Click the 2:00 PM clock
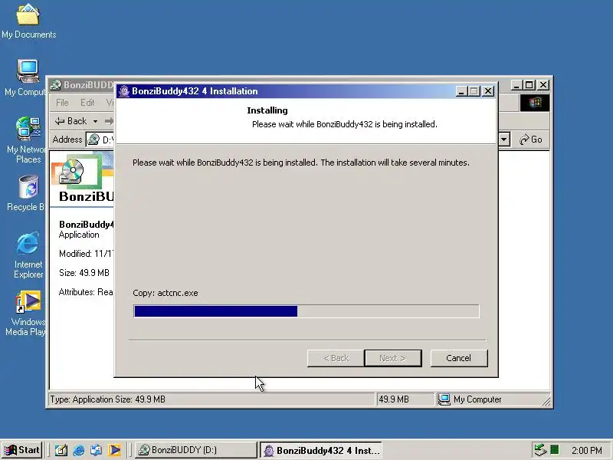Viewport: 613px width, 460px height. click(586, 450)
